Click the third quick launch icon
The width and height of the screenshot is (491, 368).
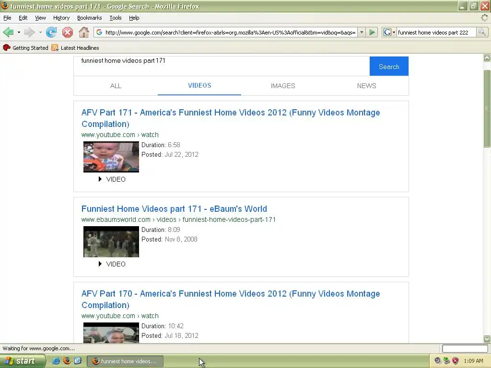[x=78, y=361]
